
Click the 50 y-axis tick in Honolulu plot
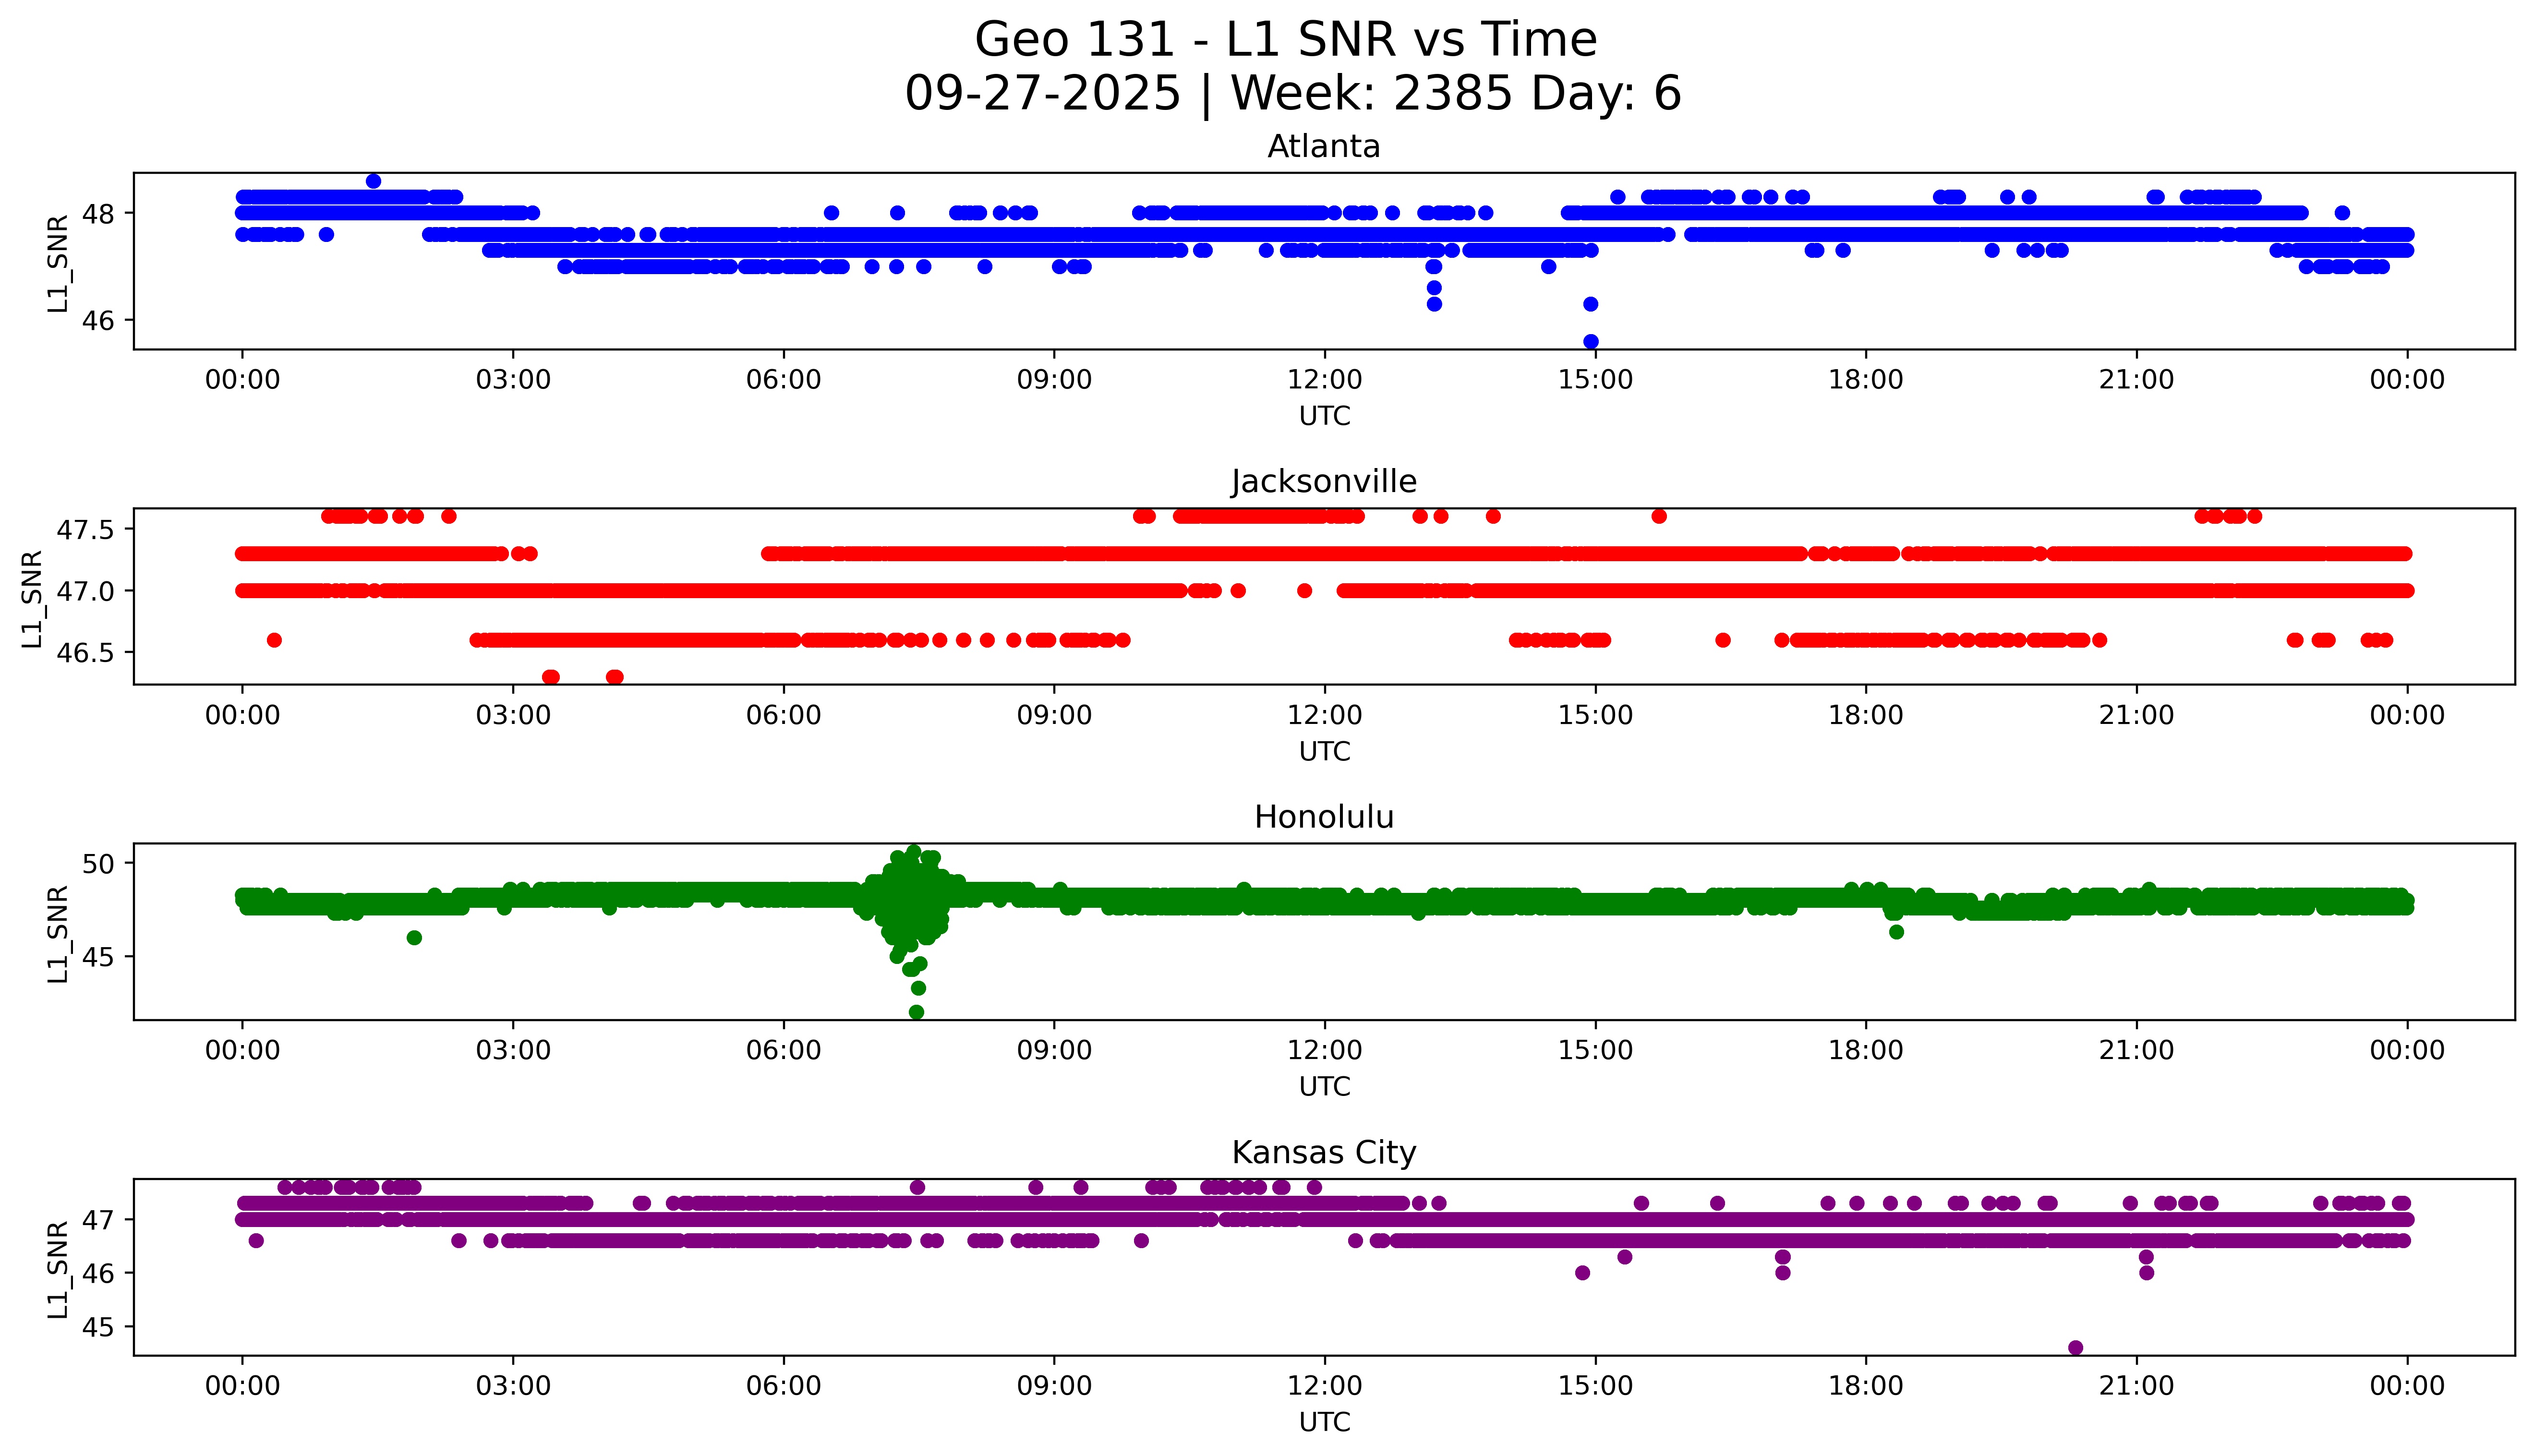click(x=98, y=863)
